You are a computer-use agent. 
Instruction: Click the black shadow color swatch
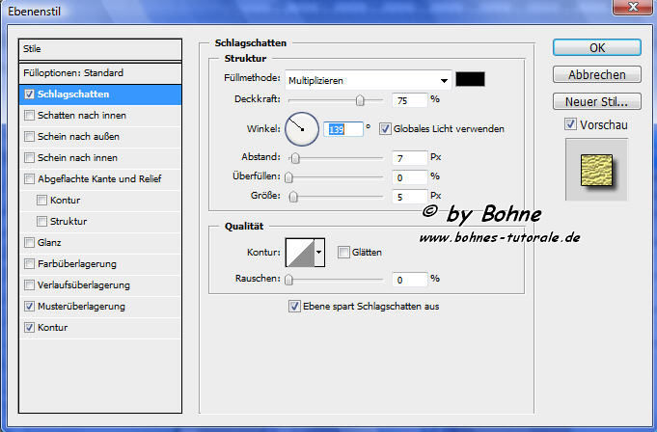471,80
